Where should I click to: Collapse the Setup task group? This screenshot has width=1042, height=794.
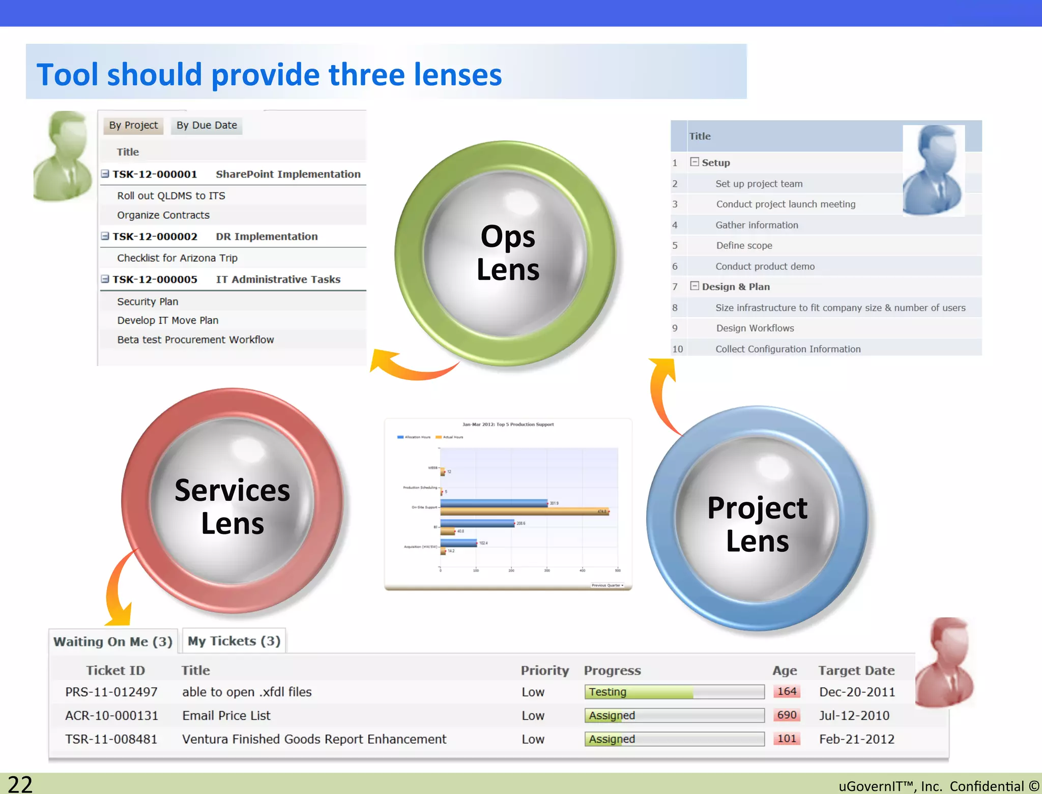694,162
